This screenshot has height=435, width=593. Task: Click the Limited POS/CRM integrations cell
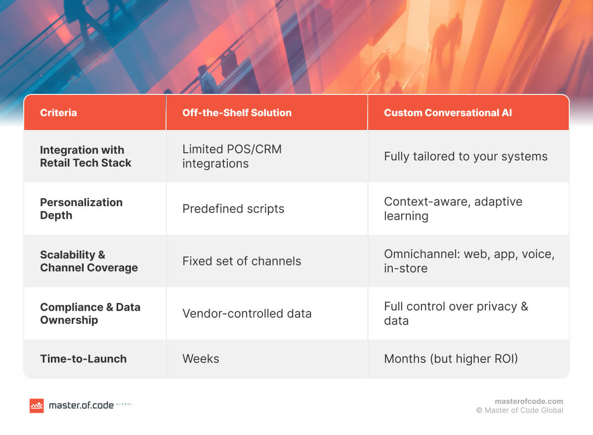232,156
